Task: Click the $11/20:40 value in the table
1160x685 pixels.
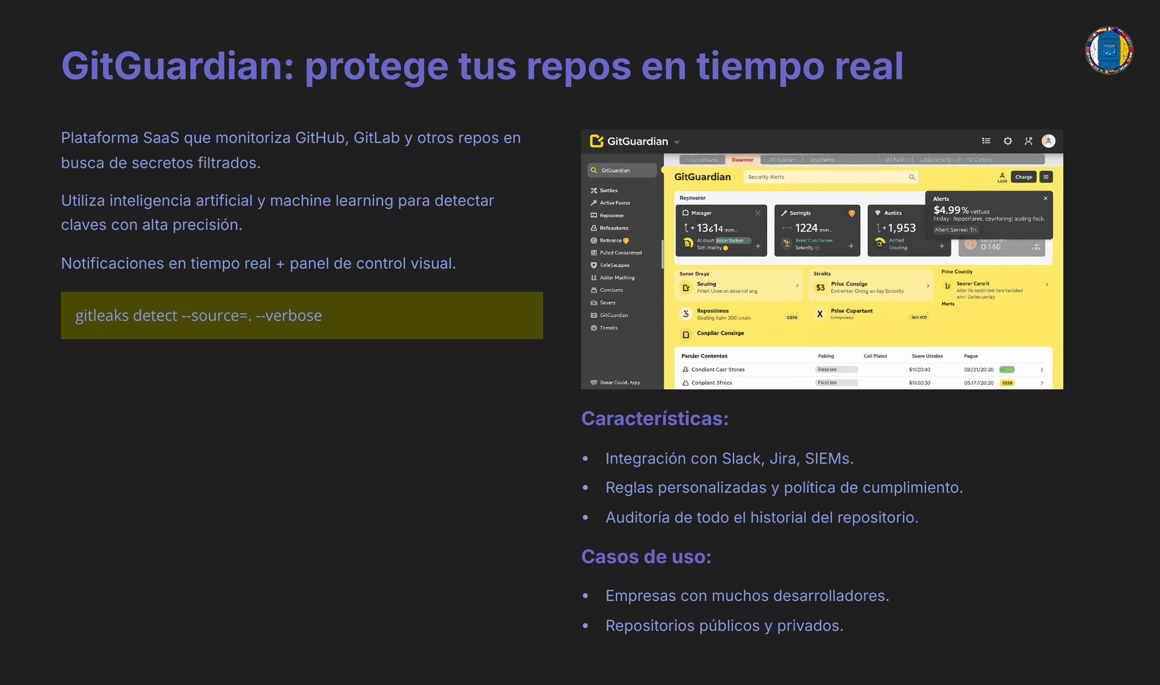Action: 919,370
